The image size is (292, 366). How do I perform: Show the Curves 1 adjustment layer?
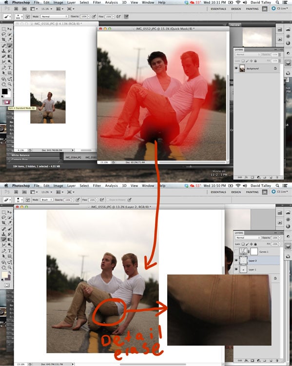[236, 251]
